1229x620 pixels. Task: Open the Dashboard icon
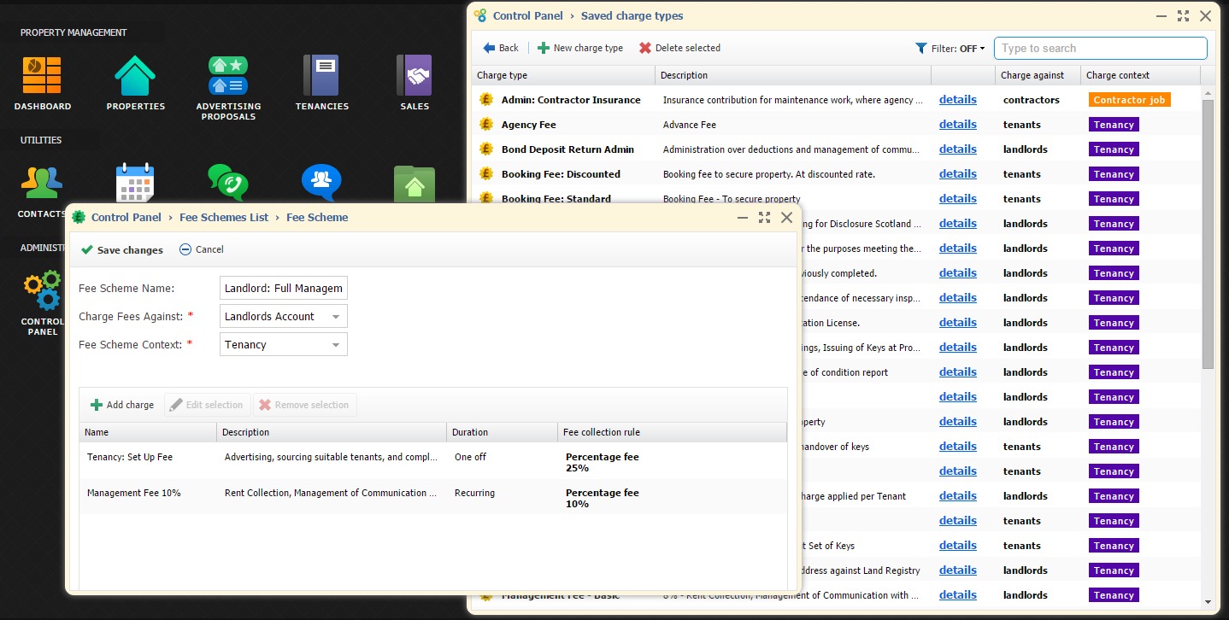42,75
